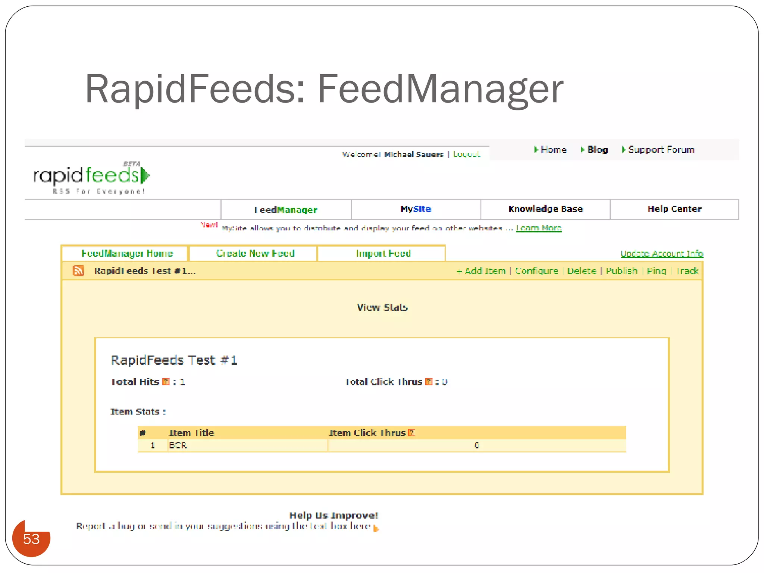This screenshot has width=764, height=573.
Task: Open the Home link
Action: [554, 150]
